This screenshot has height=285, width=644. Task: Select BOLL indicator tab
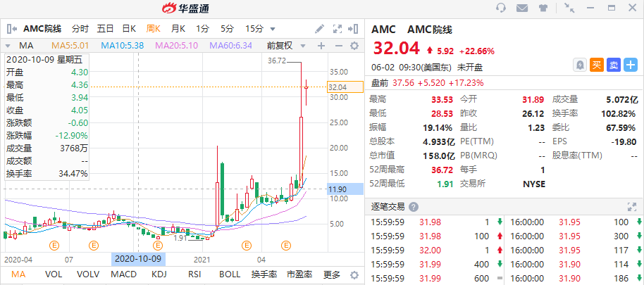pos(230,274)
